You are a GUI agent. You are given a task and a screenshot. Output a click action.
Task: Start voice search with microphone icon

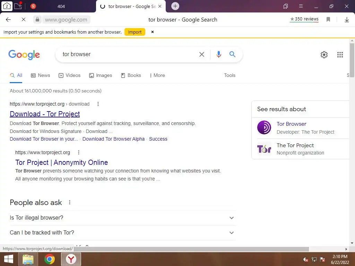(x=218, y=54)
